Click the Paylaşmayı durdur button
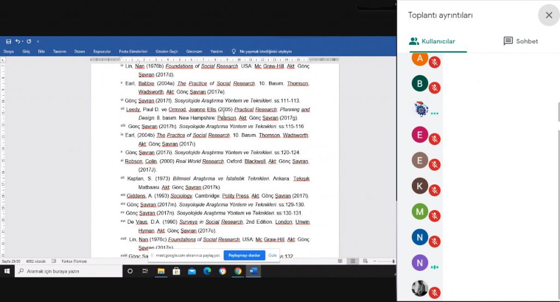 click(244, 255)
